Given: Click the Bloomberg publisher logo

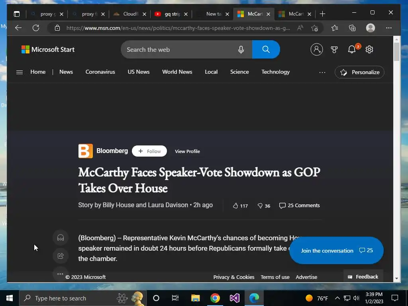Looking at the screenshot, I should point(86,151).
